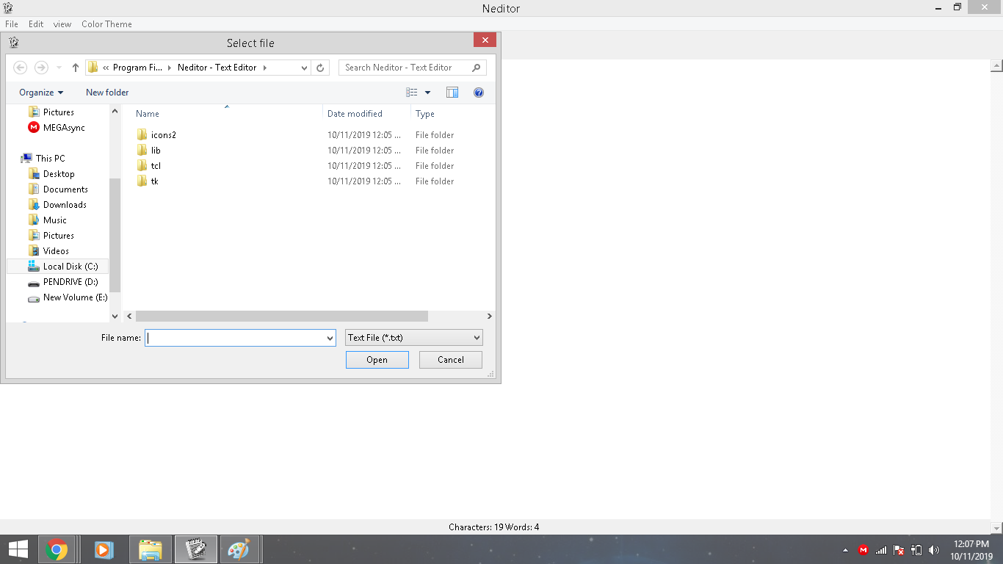Expand the File name dropdown list
This screenshot has width=1003, height=564.
pyautogui.click(x=330, y=338)
